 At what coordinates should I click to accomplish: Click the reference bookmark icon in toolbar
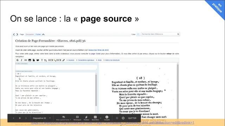34,60
